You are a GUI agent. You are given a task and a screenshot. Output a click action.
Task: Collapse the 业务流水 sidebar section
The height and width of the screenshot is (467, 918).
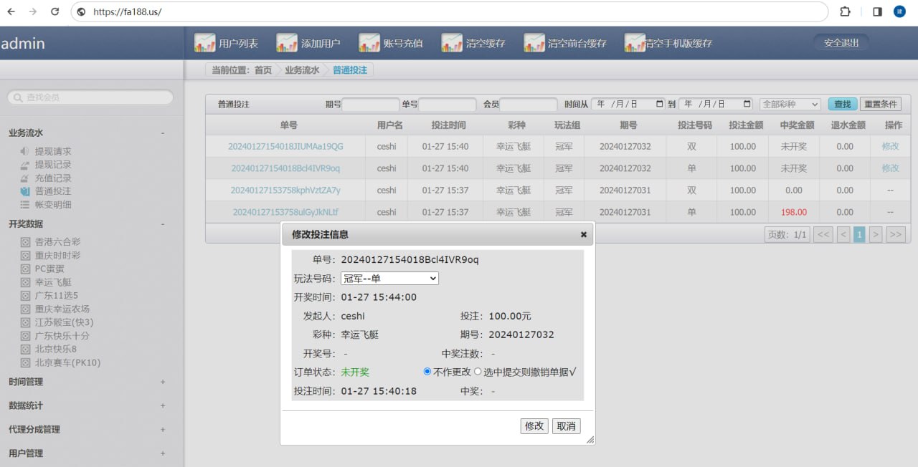tap(163, 133)
